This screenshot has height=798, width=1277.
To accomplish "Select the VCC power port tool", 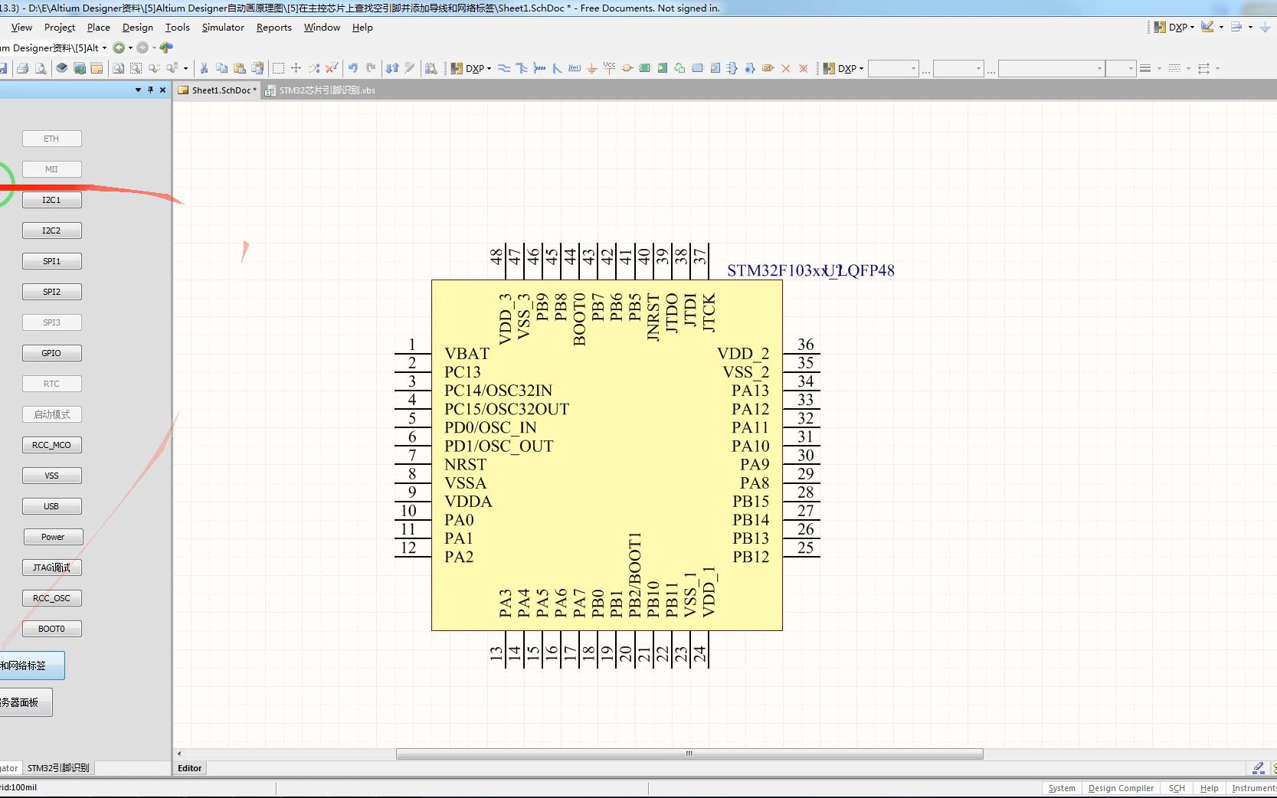I will click(608, 68).
